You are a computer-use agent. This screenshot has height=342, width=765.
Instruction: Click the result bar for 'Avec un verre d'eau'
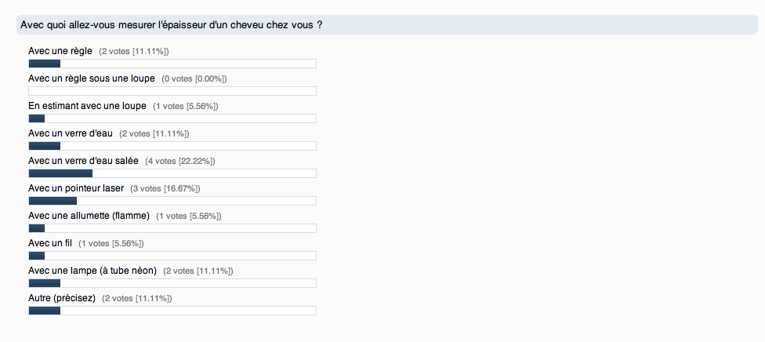[x=172, y=146]
